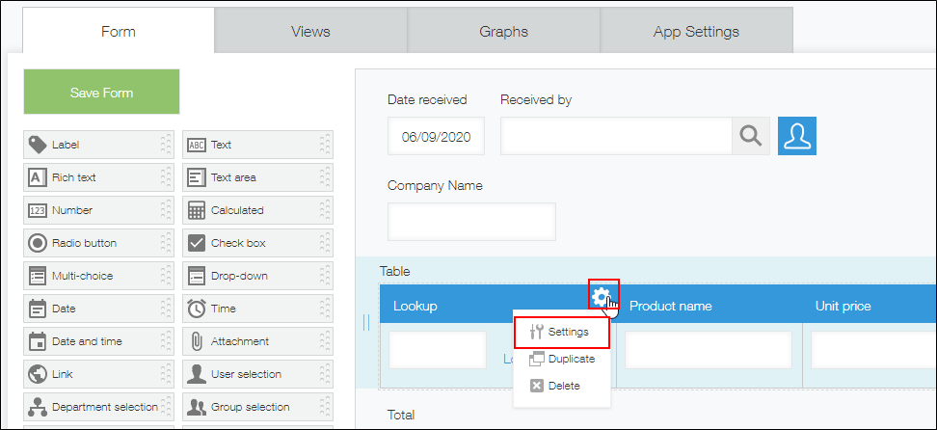The height and width of the screenshot is (430, 937).
Task: Click the magnifier search icon beside Received by
Action: click(750, 136)
